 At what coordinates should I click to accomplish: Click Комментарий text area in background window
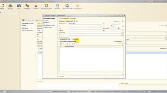78,86
